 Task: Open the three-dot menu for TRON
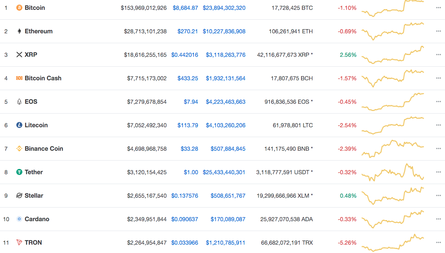[439, 242]
